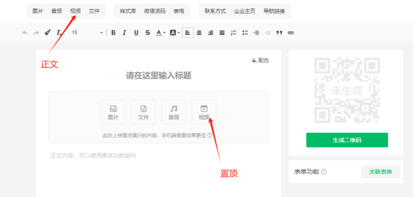Expand the background highlight color dropdown
413x197 pixels.
[x=179, y=33]
